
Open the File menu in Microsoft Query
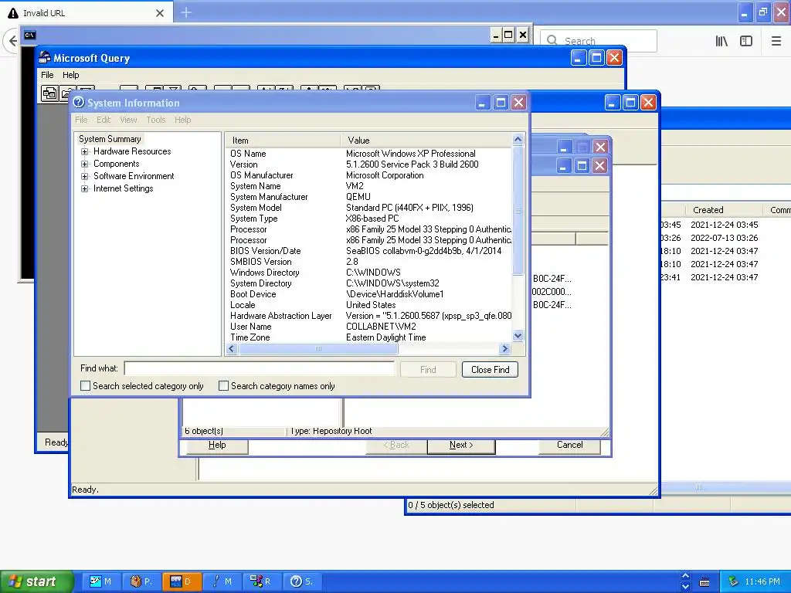pos(47,75)
